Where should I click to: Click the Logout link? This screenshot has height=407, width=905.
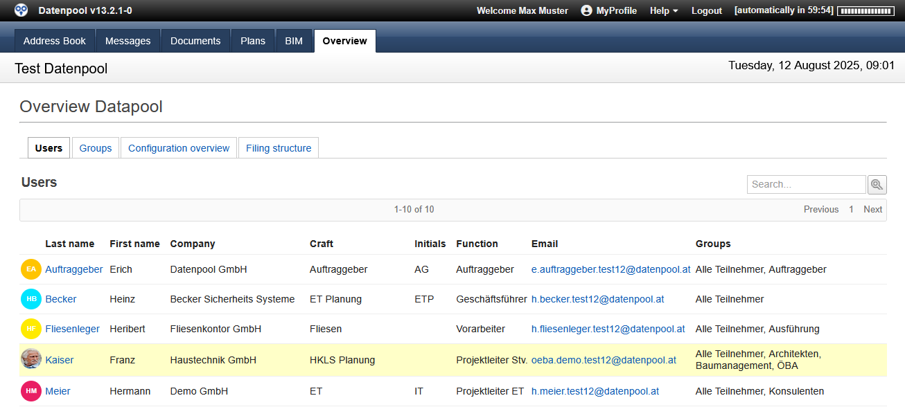[x=707, y=10]
